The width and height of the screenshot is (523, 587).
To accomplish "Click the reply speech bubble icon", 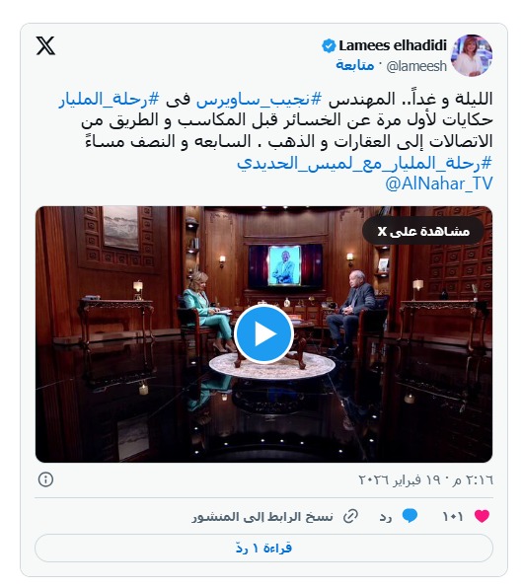I will pyautogui.click(x=410, y=516).
